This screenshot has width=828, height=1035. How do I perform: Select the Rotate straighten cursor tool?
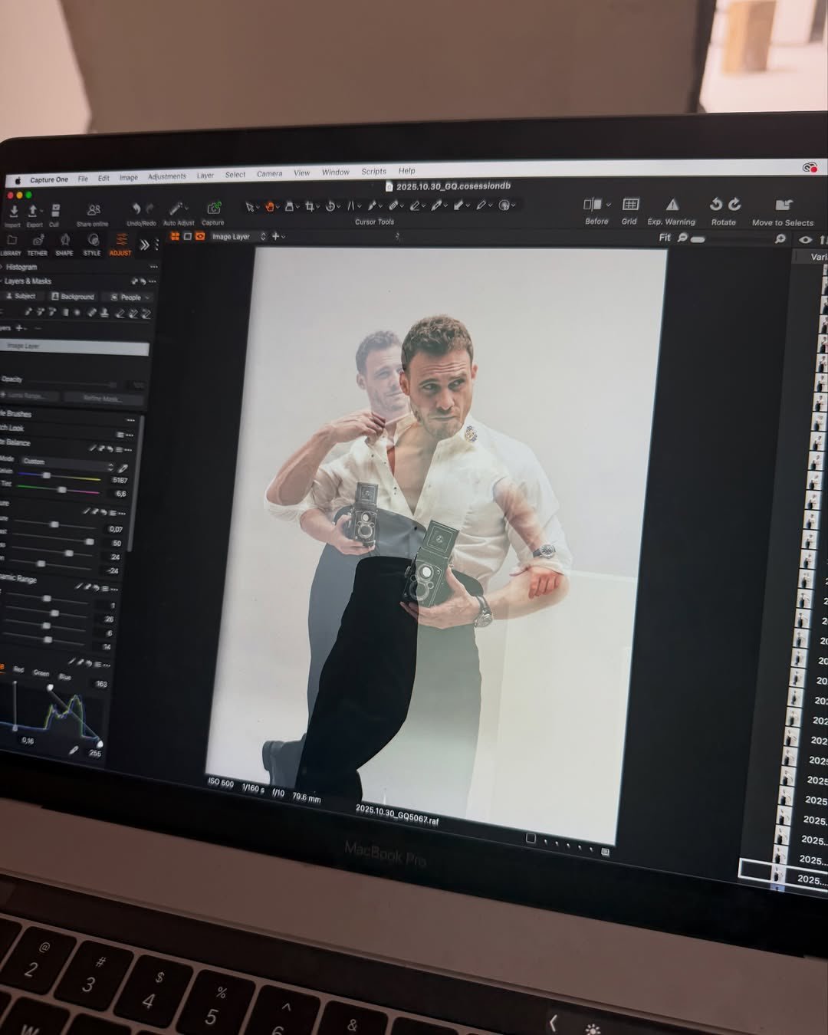click(x=330, y=207)
